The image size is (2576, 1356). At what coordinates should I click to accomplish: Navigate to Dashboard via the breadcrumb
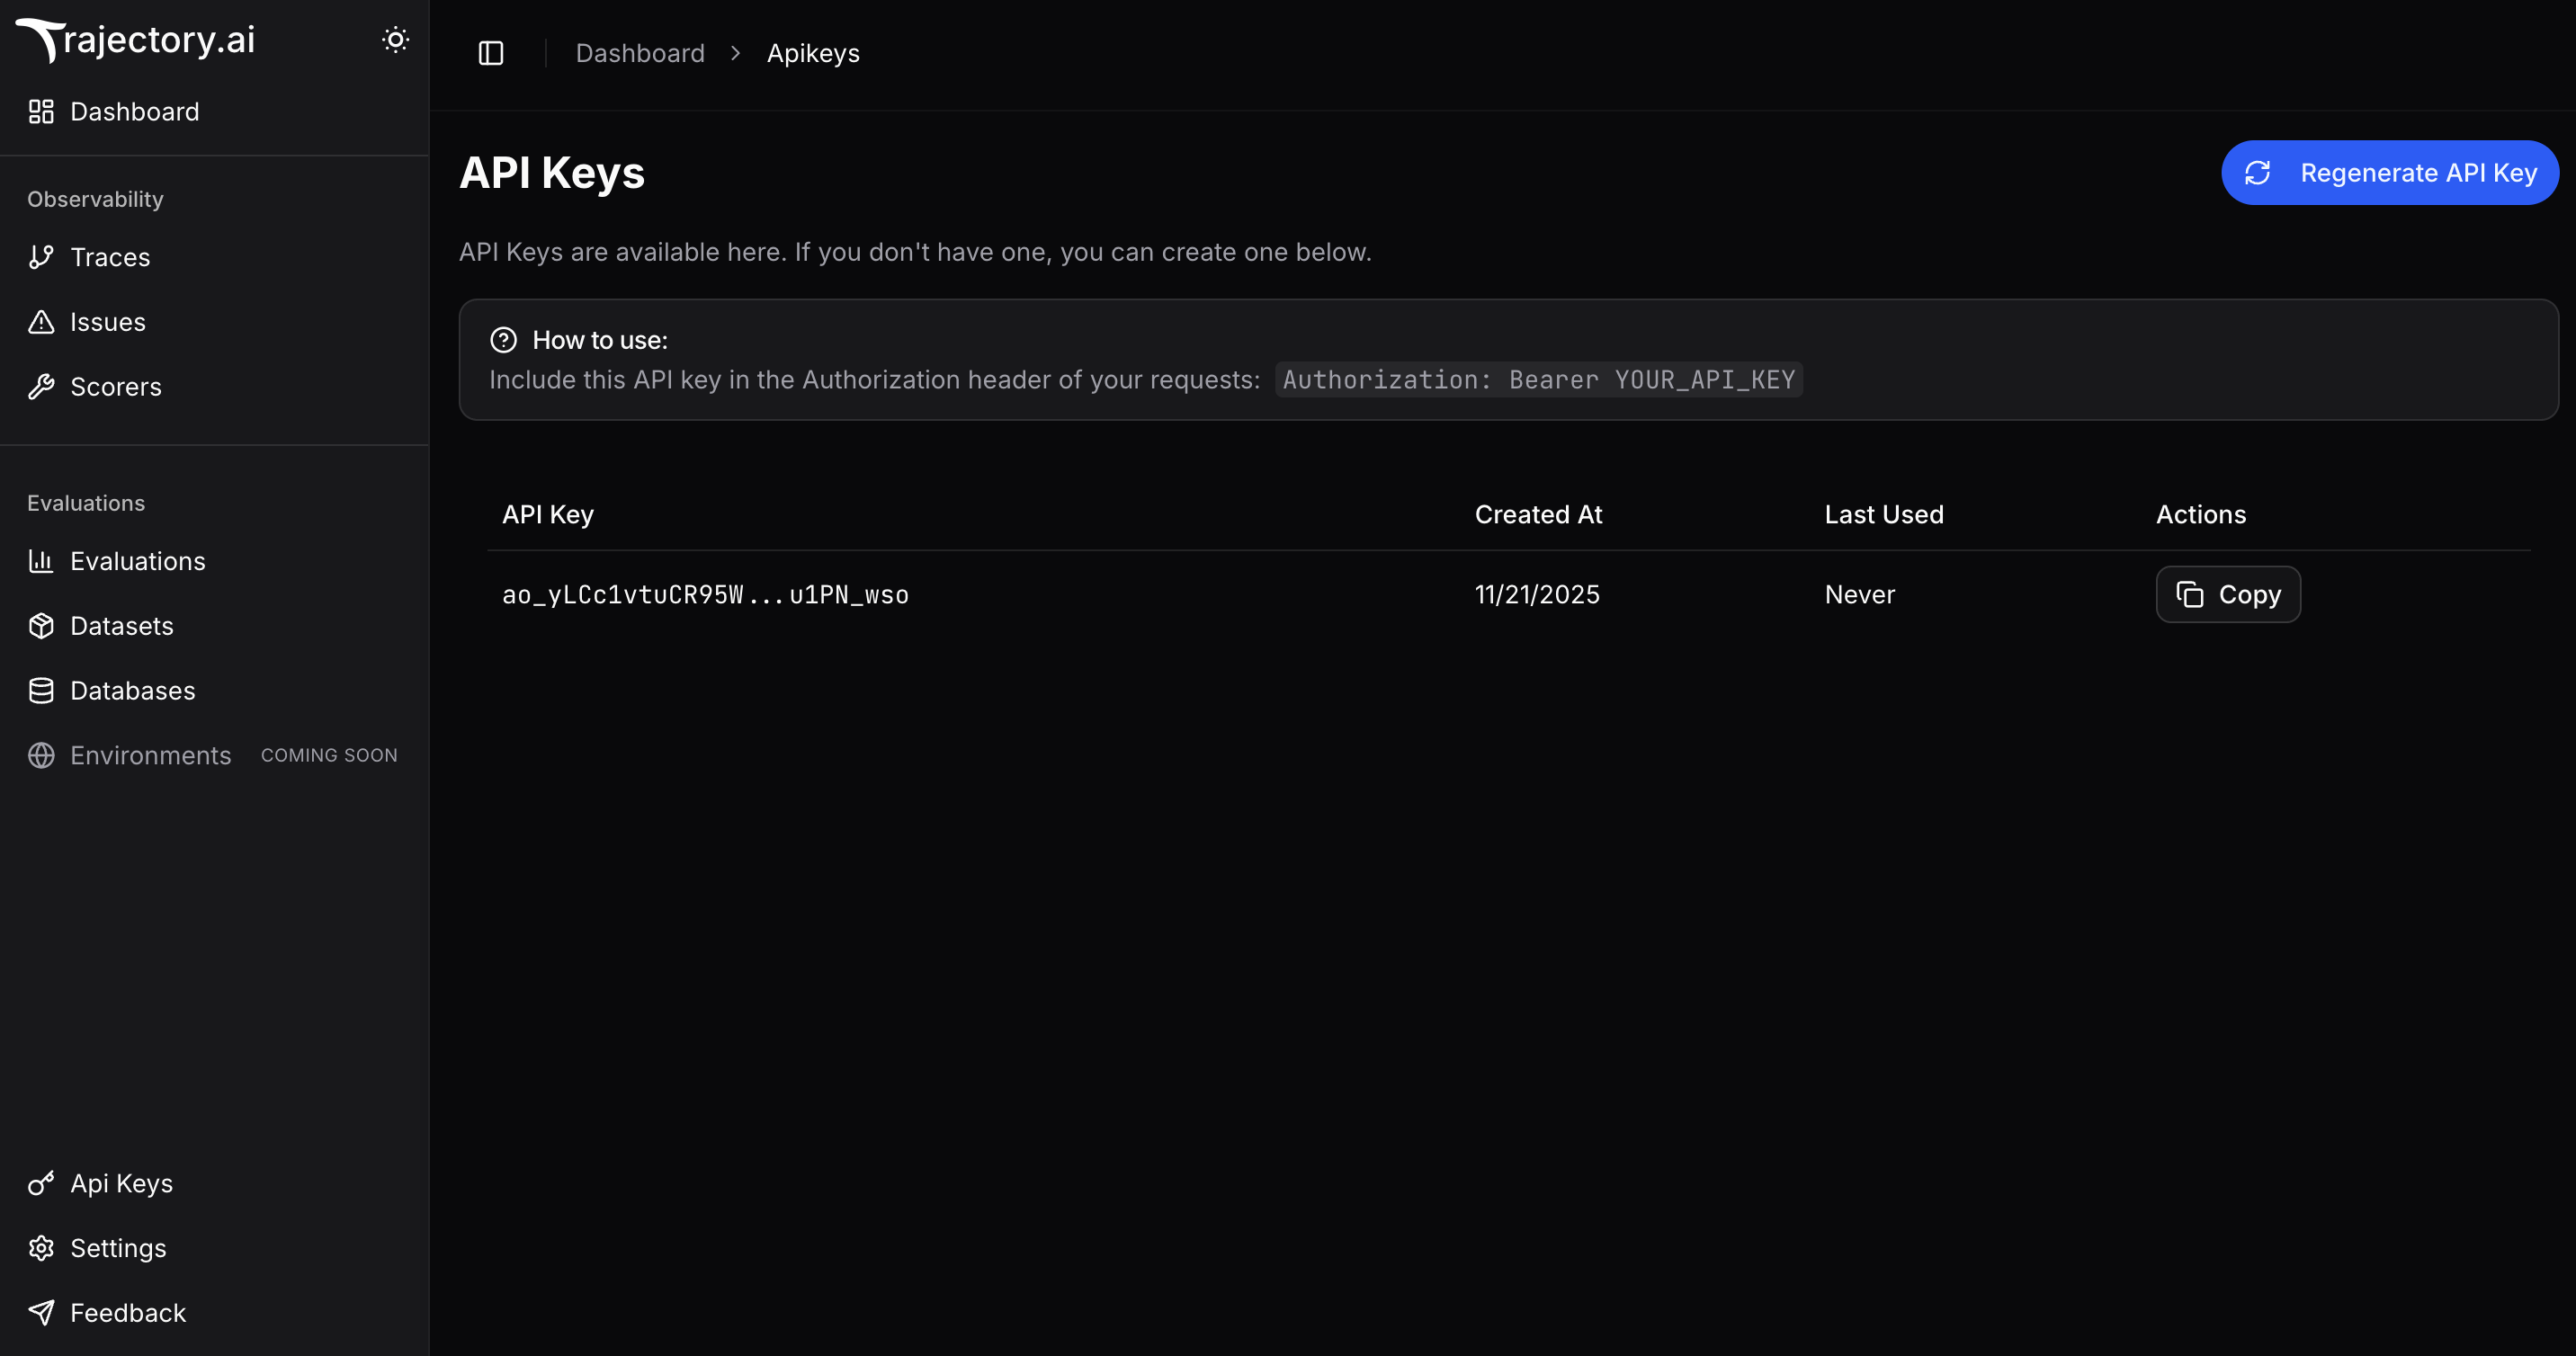tap(640, 53)
